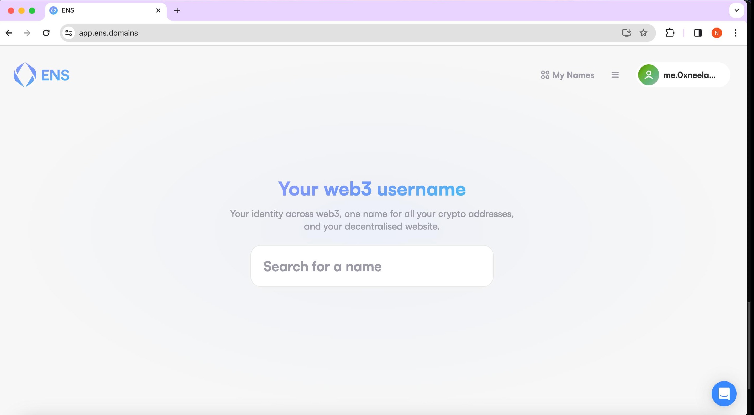Viewport: 754px width, 415px height.
Task: Click the ENS logo in the header
Action: click(41, 75)
